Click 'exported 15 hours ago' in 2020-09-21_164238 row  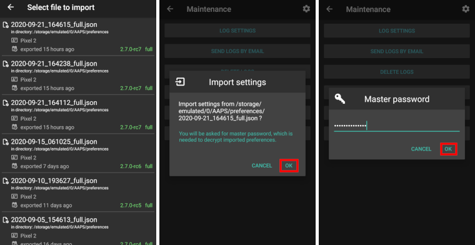(x=47, y=88)
